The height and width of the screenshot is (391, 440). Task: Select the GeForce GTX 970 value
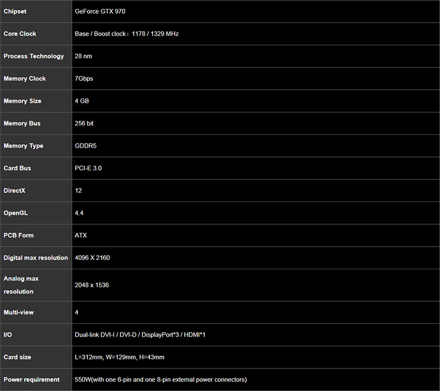tap(100, 11)
